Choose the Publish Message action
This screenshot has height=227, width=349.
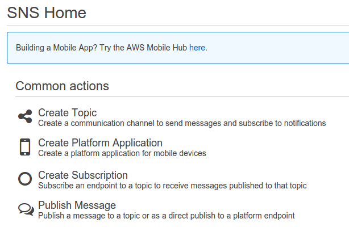(x=77, y=205)
